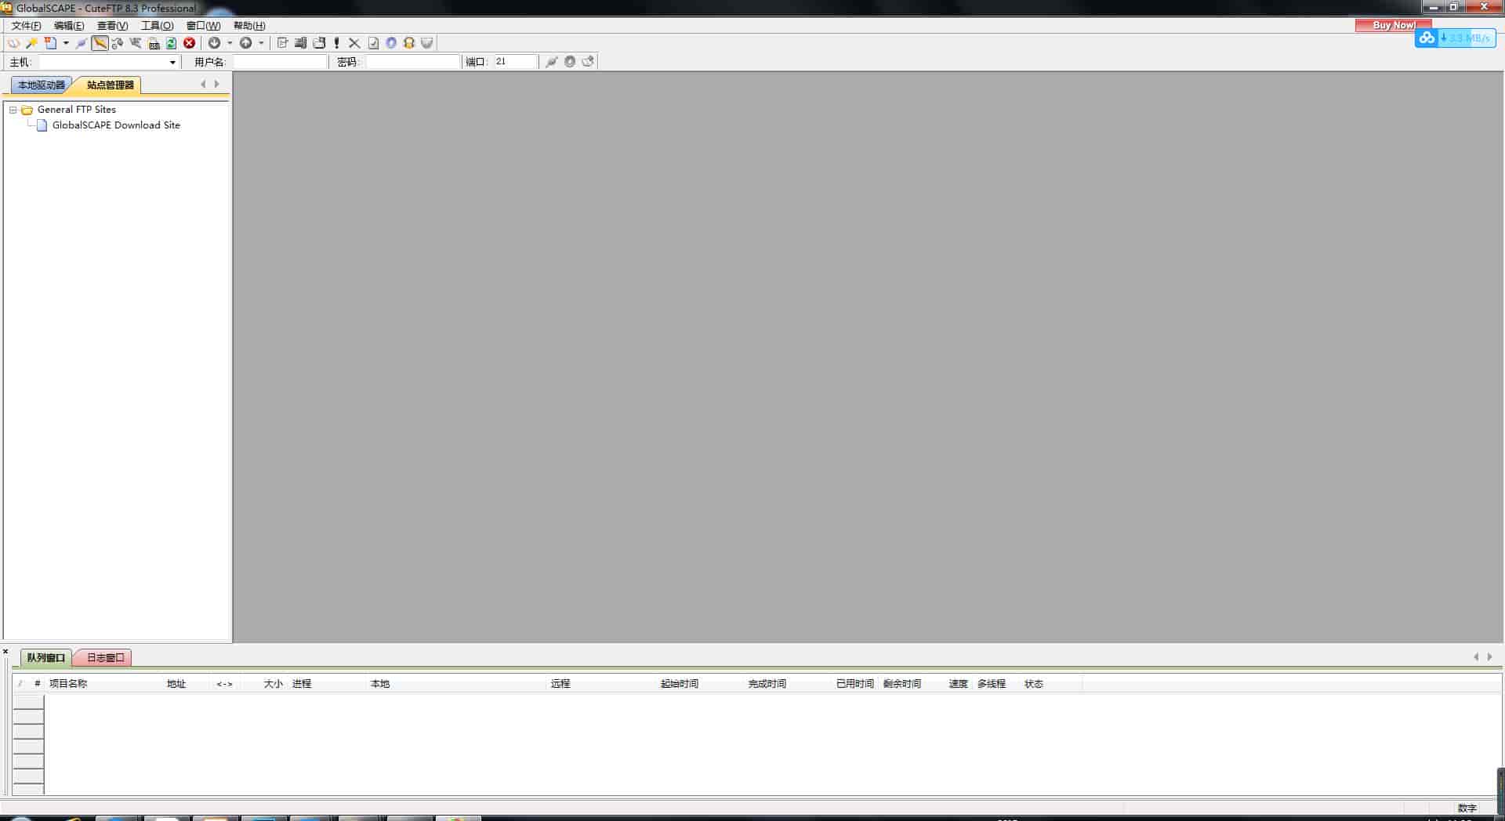This screenshot has height=821, width=1505.
Task: Close the queue panel with its small X
Action: (5, 650)
